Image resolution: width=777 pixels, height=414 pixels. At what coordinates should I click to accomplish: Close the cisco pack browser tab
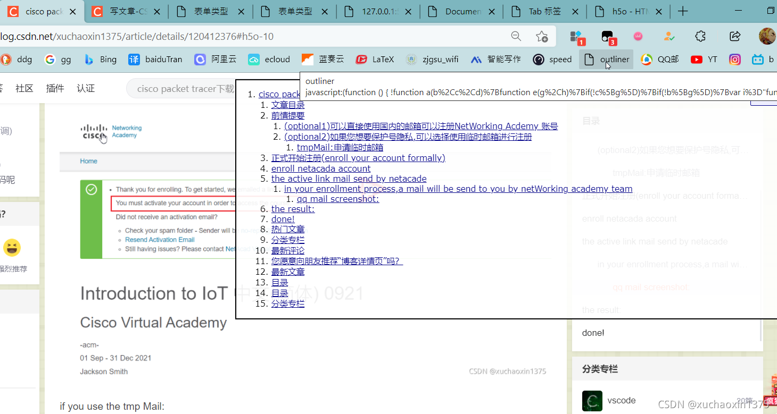(72, 12)
